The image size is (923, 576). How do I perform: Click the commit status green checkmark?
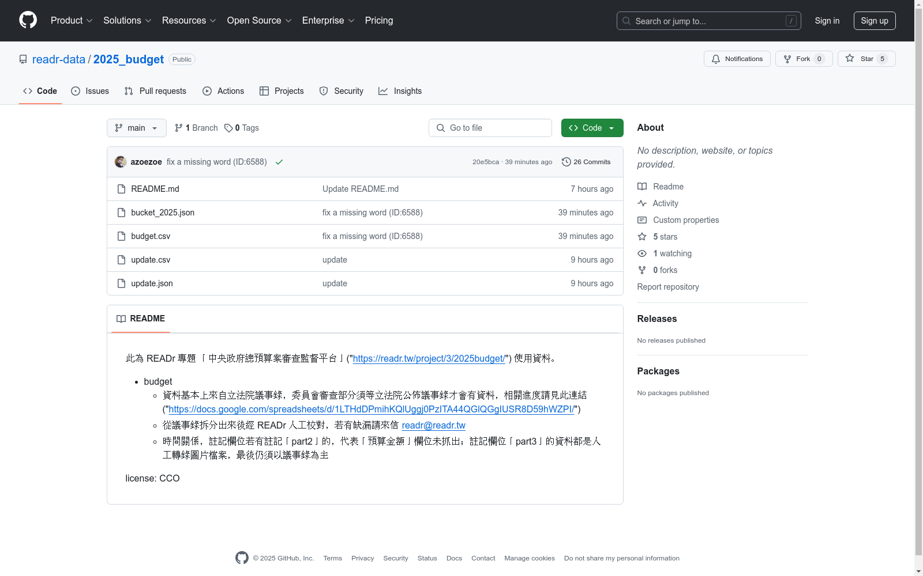coord(279,162)
